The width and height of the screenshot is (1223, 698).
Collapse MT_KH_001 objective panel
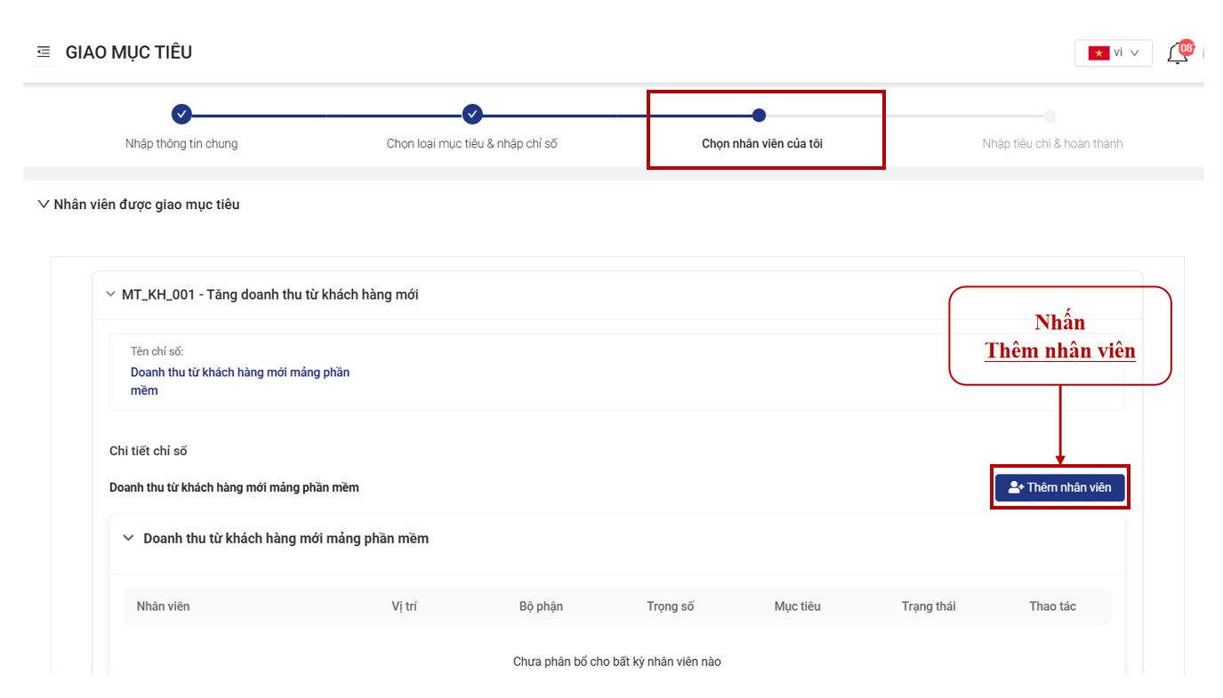110,294
